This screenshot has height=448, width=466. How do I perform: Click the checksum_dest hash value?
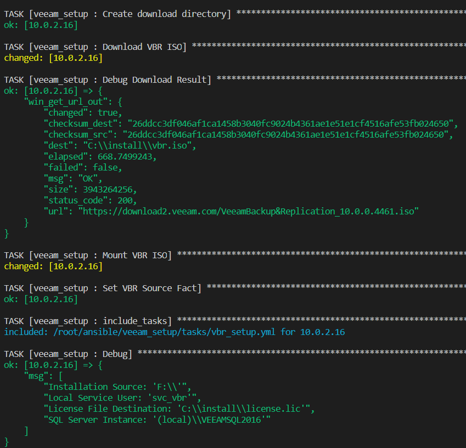click(x=292, y=123)
